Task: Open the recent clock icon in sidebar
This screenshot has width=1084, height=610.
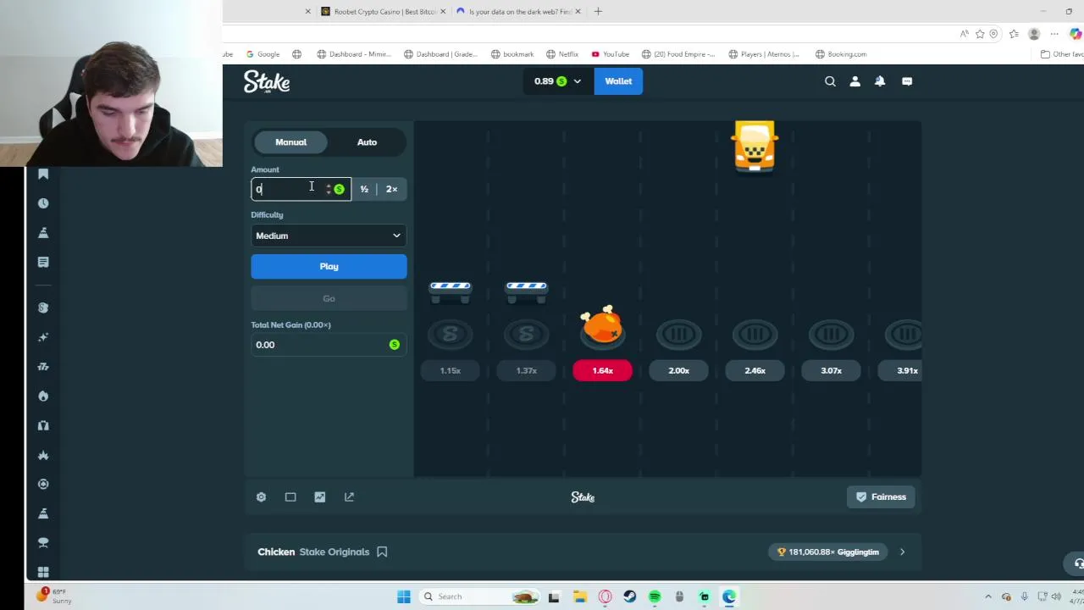Action: click(x=43, y=203)
